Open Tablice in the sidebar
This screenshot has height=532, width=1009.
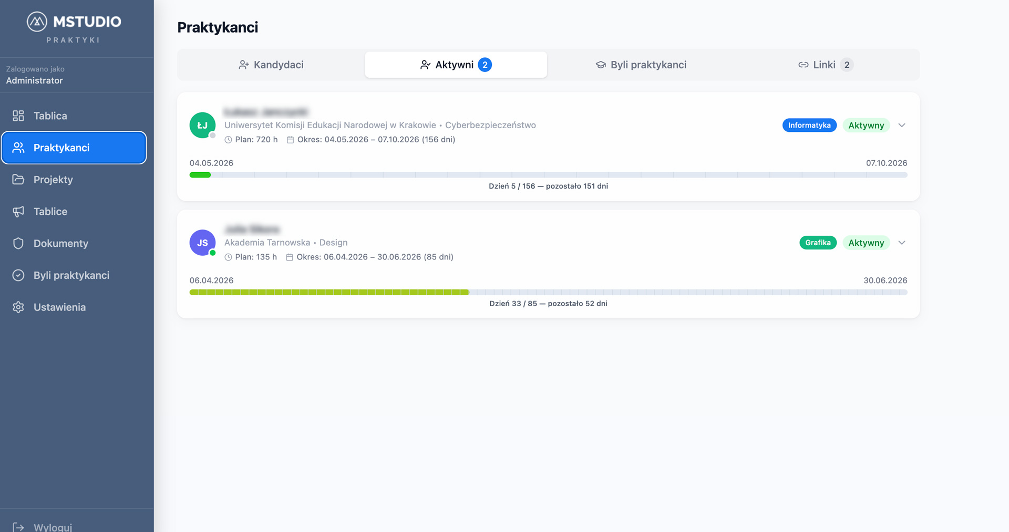[x=74, y=212]
